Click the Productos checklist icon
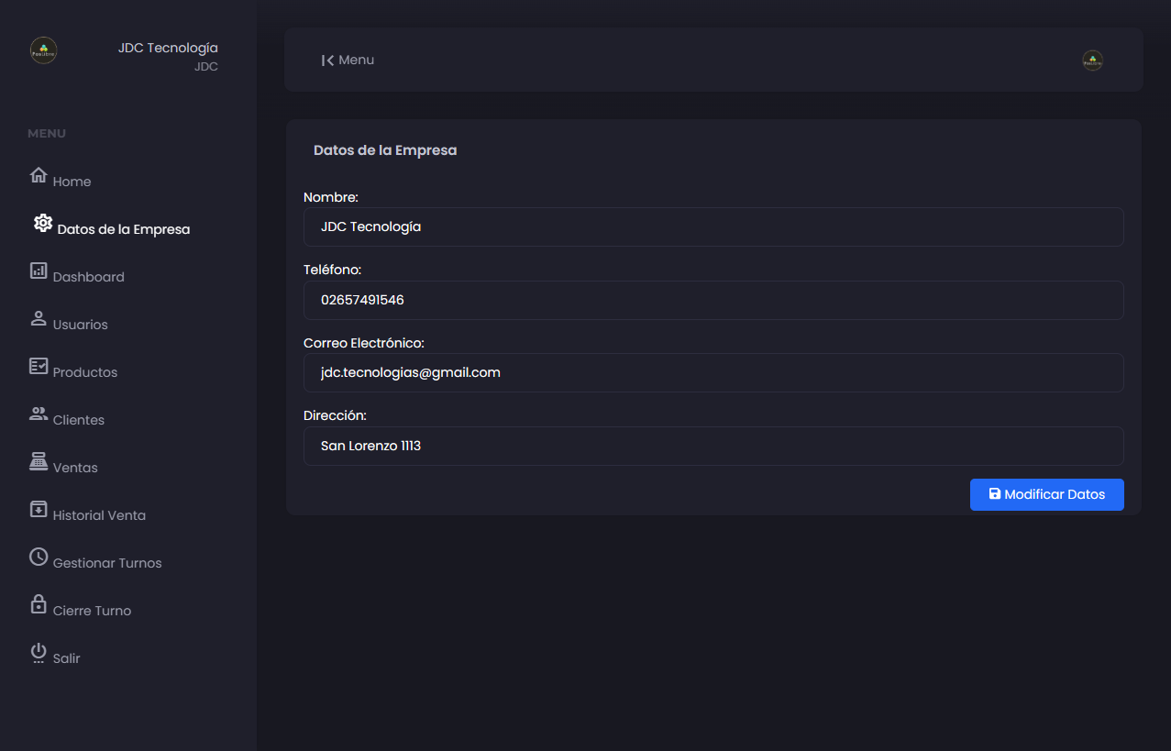Screen dimensions: 1171x751 click(x=39, y=366)
